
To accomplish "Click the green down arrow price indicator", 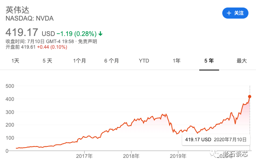I will pyautogui.click(x=100, y=33).
